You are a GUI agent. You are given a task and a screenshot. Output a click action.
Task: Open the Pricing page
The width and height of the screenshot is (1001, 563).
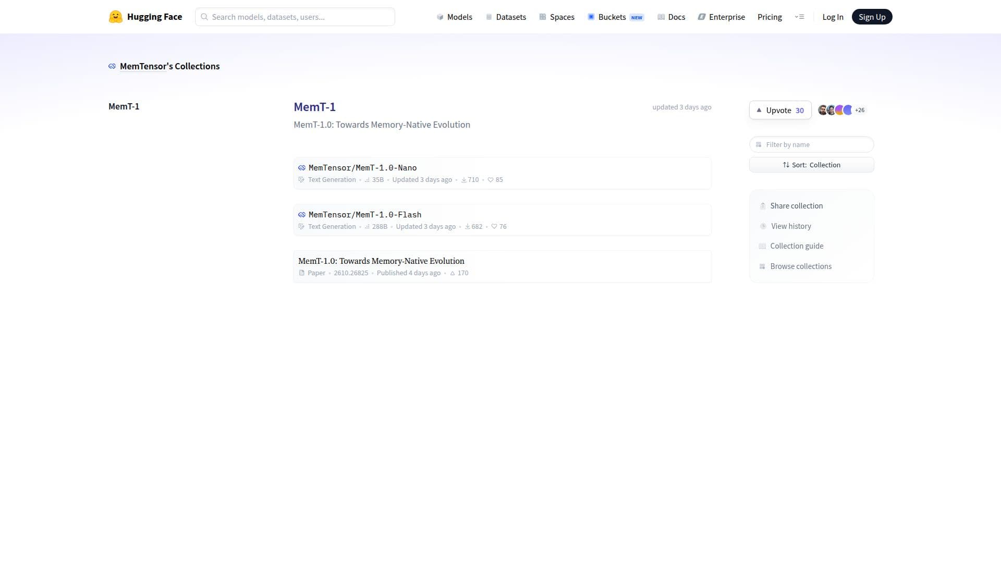(x=770, y=17)
